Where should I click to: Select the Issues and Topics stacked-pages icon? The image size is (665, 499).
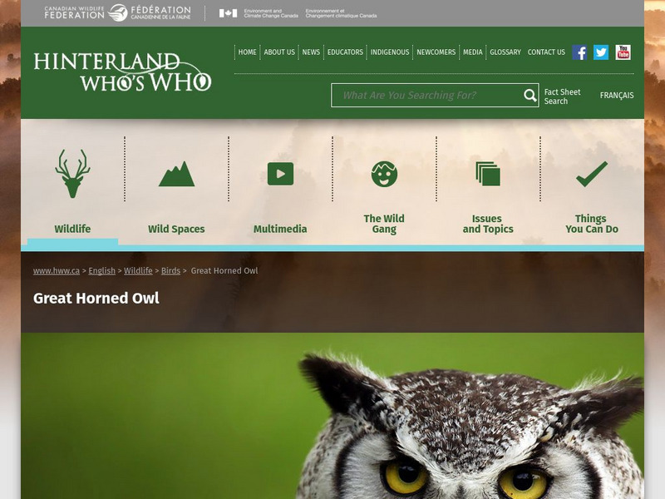tap(489, 171)
